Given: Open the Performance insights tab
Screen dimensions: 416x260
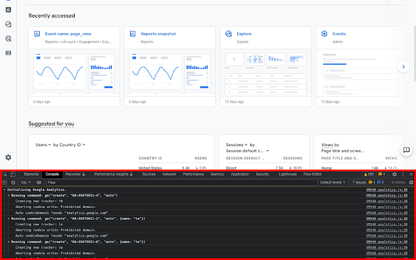Looking at the screenshot, I should click(x=113, y=174).
